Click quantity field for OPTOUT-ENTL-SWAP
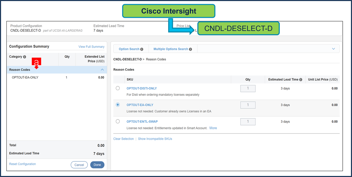 248,122
